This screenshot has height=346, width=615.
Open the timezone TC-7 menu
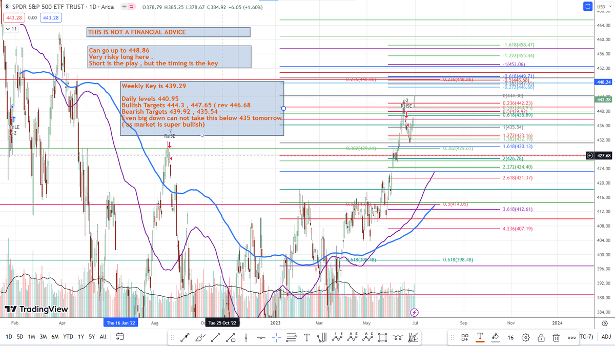tap(586, 337)
